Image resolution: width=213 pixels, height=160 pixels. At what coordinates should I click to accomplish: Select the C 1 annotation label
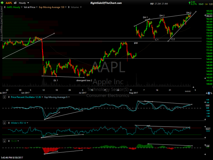[157, 40]
